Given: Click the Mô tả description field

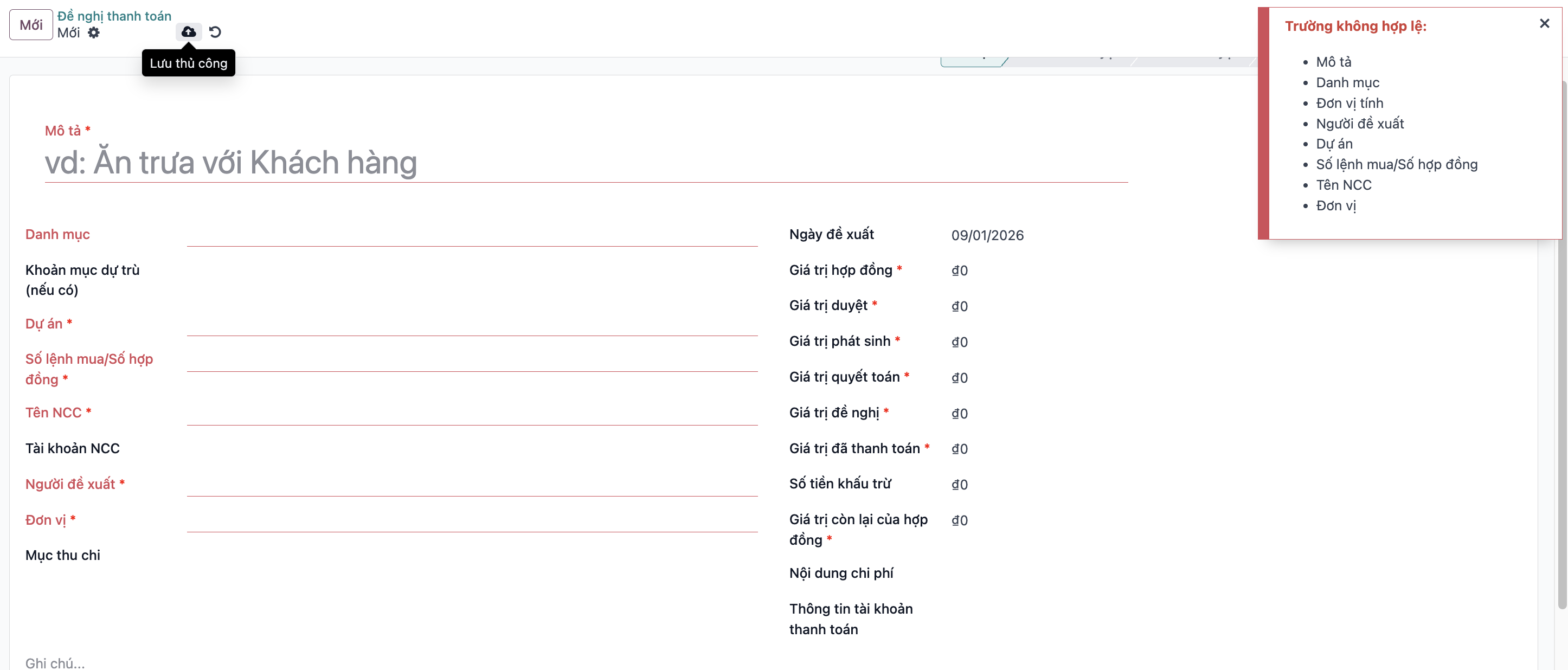Looking at the screenshot, I should [586, 163].
